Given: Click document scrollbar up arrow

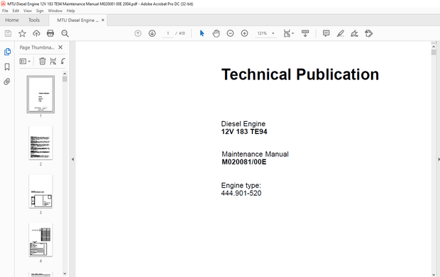Looking at the screenshot, I should point(434,47).
